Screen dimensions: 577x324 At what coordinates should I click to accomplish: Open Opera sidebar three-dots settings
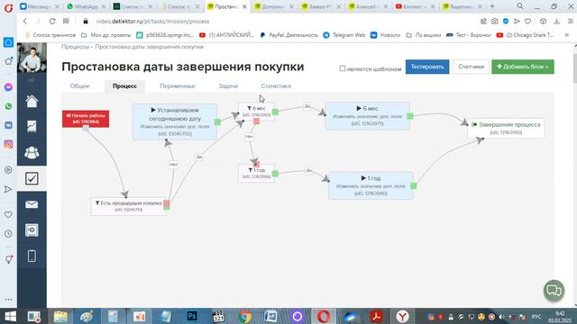(8, 300)
